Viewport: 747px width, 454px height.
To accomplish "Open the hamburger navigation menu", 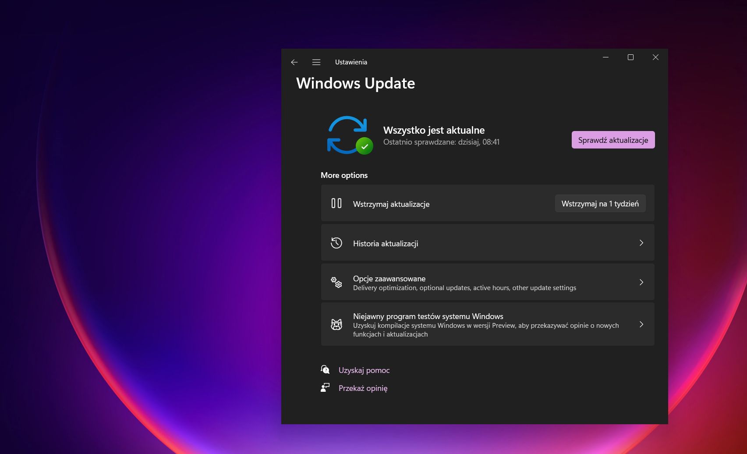I will tap(316, 62).
